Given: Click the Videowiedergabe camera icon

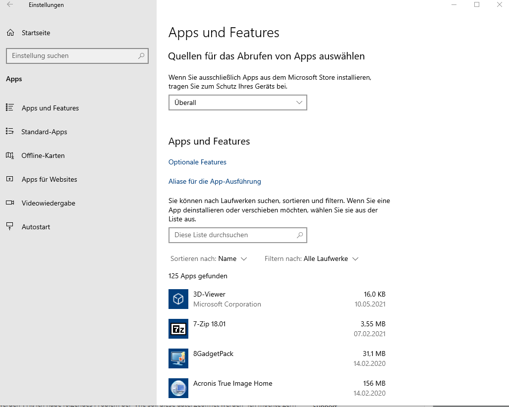Looking at the screenshot, I should coord(10,203).
